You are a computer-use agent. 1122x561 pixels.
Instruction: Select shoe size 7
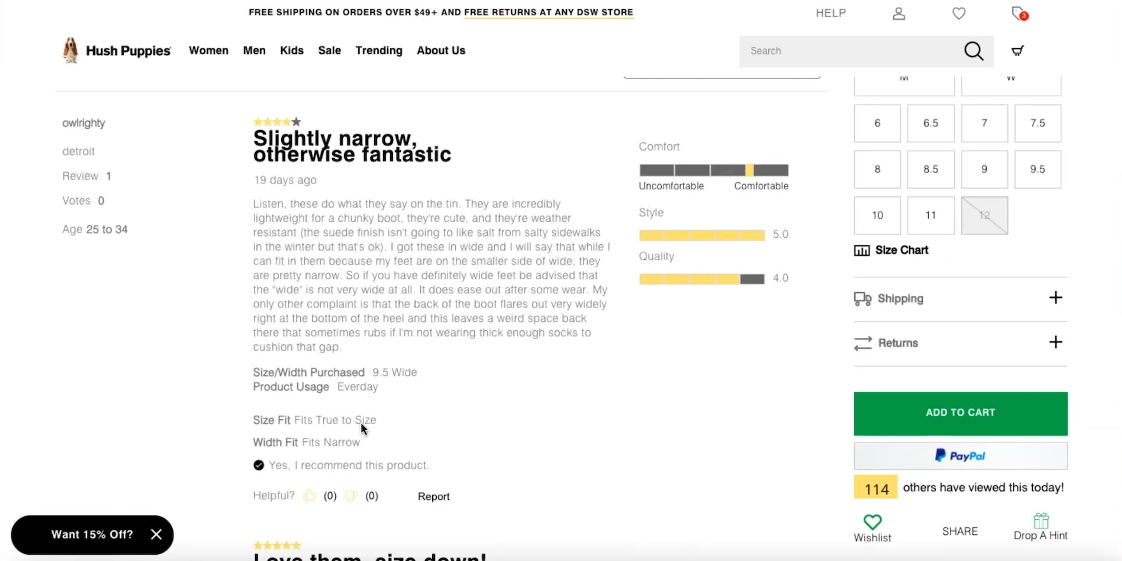(x=984, y=123)
